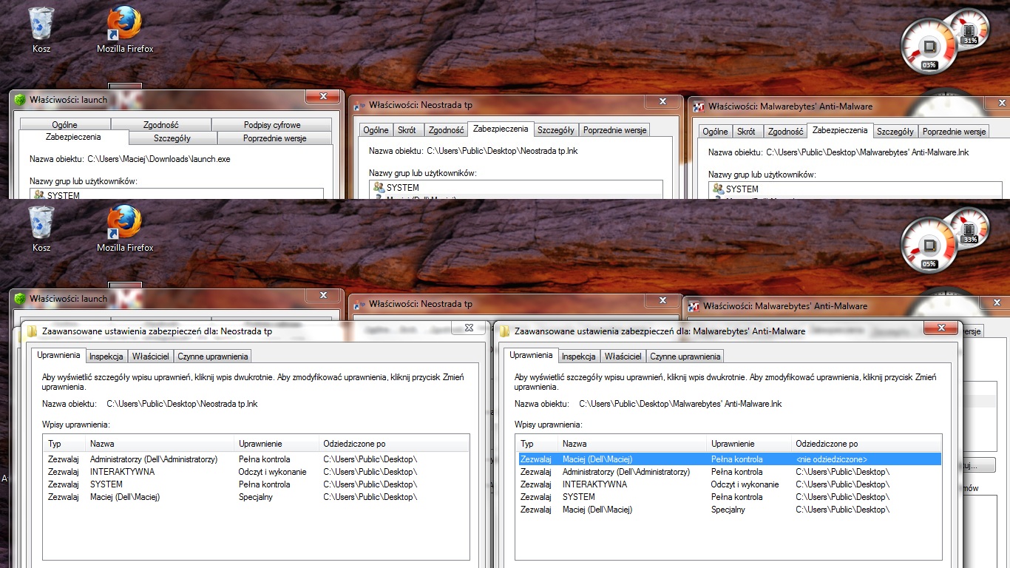The height and width of the screenshot is (568, 1010).
Task: Select Maciej (Dell\Maciej) entry in Neostrada tp advanced dialog
Action: pyautogui.click(x=256, y=497)
